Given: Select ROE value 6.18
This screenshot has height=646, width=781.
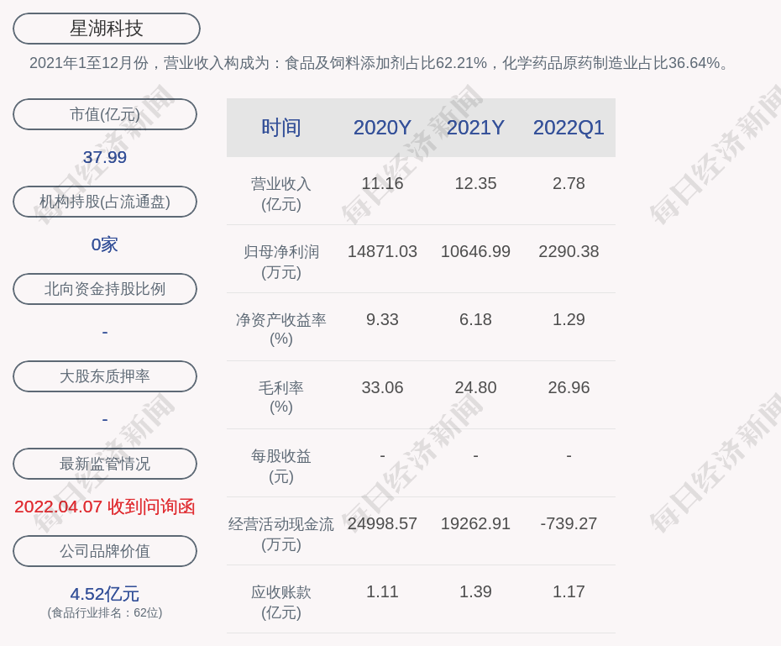Looking at the screenshot, I should pos(475,319).
